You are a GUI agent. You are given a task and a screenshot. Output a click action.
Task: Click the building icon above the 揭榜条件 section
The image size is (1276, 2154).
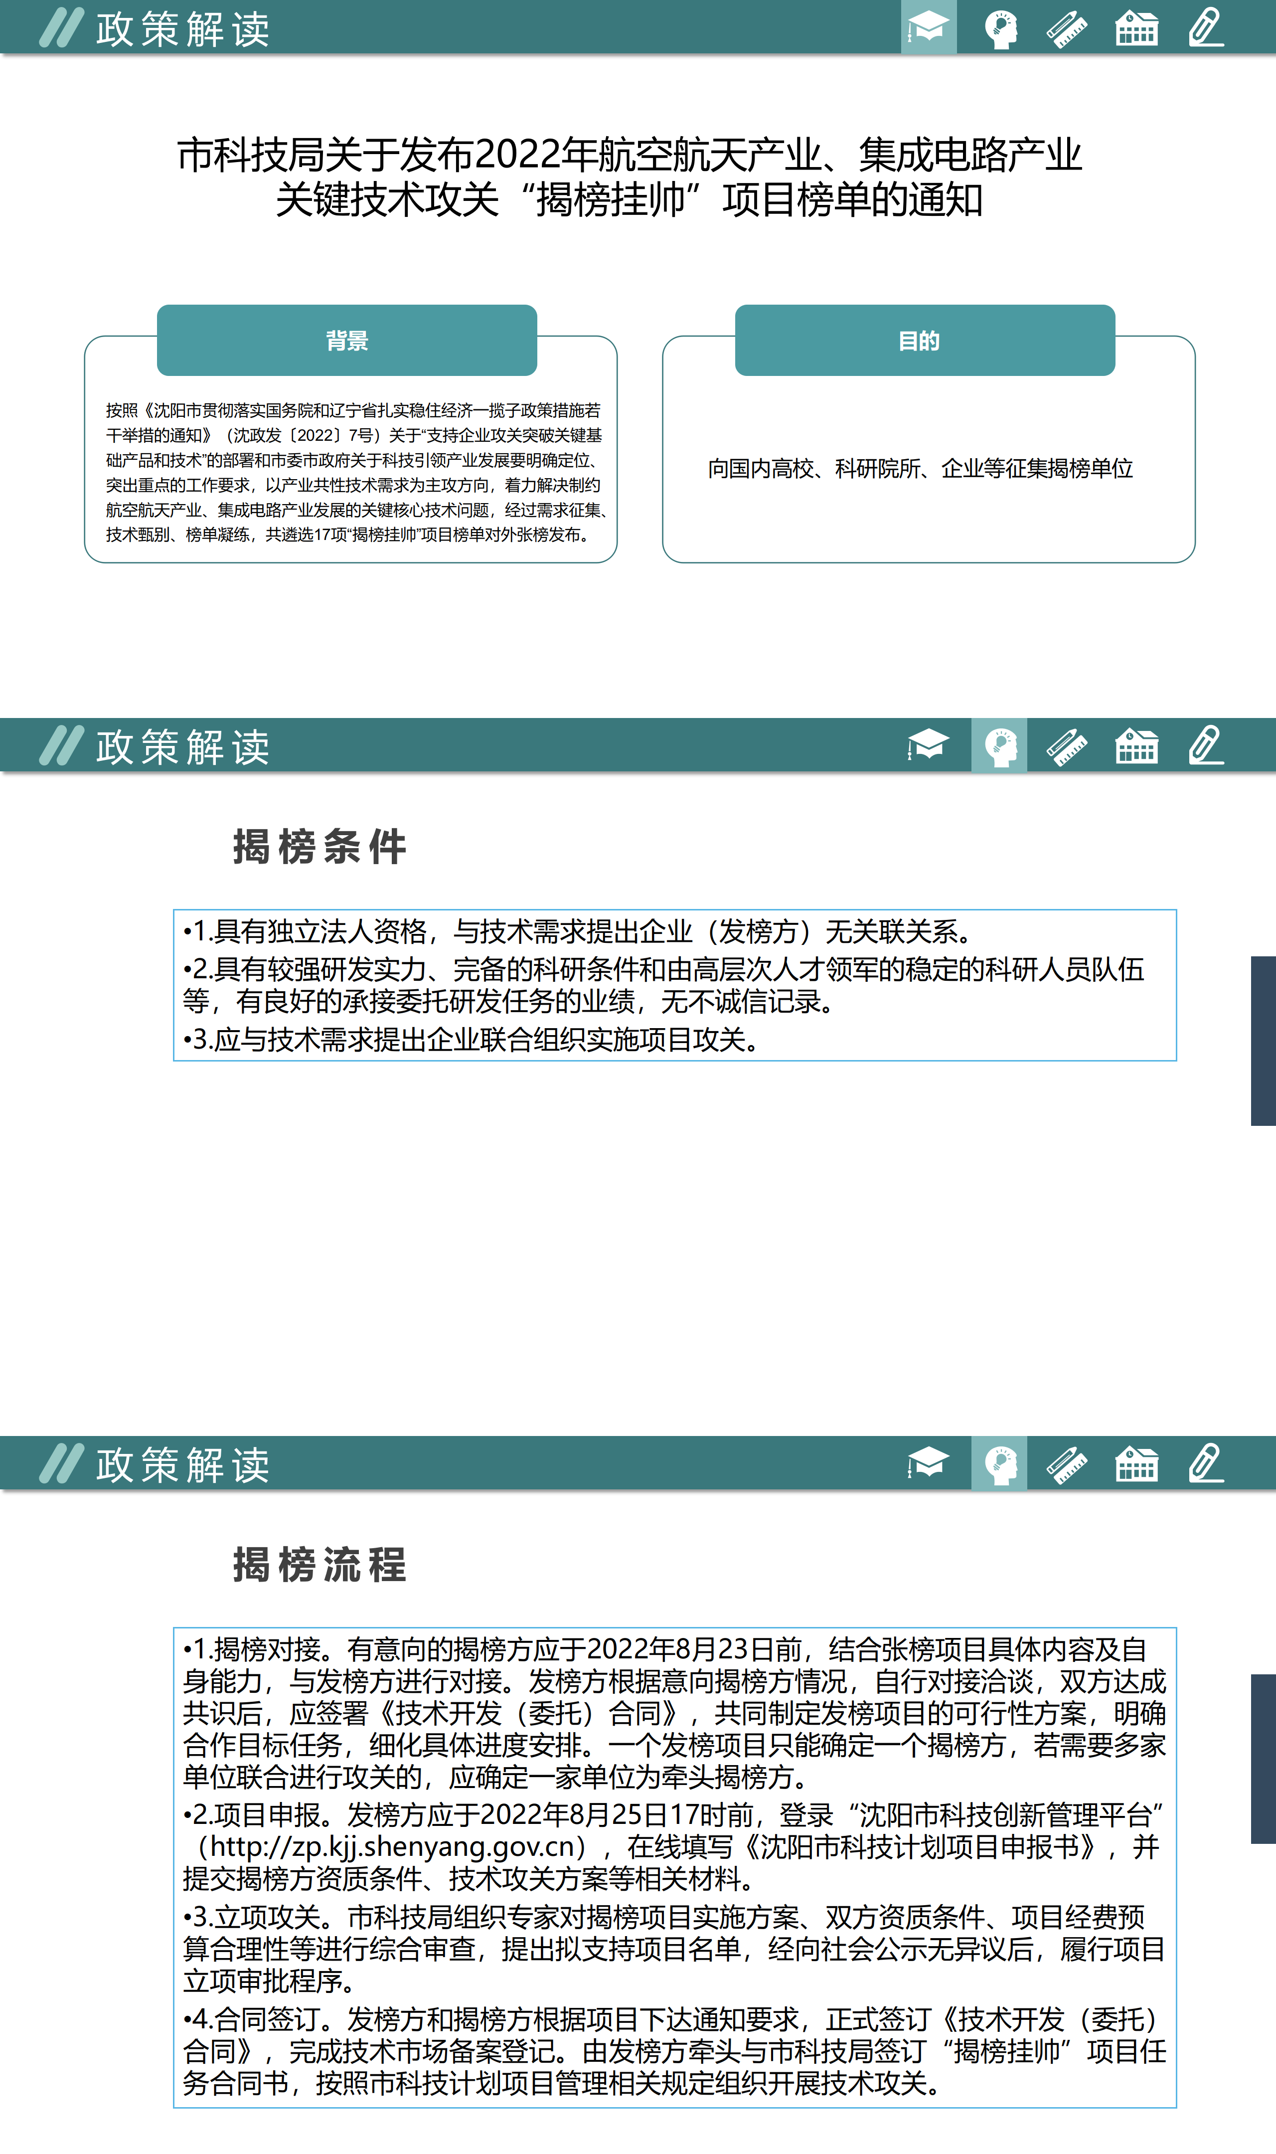pyautogui.click(x=1136, y=745)
